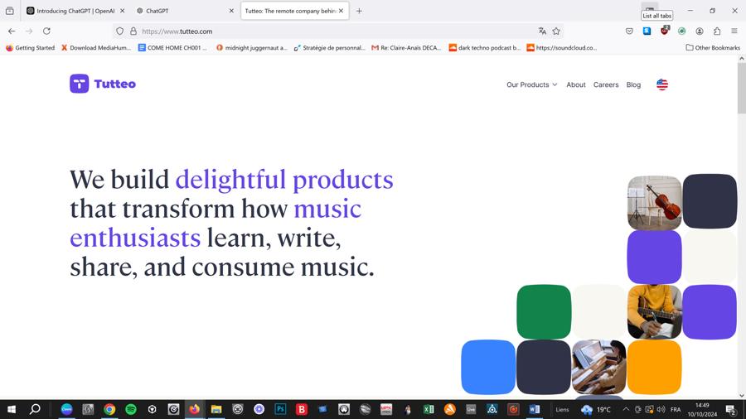The image size is (746, 419).
Task: Open the Careers page link
Action: pos(606,84)
